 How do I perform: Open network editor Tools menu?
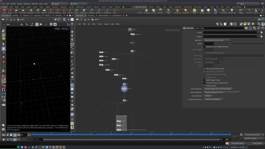point(99,24)
